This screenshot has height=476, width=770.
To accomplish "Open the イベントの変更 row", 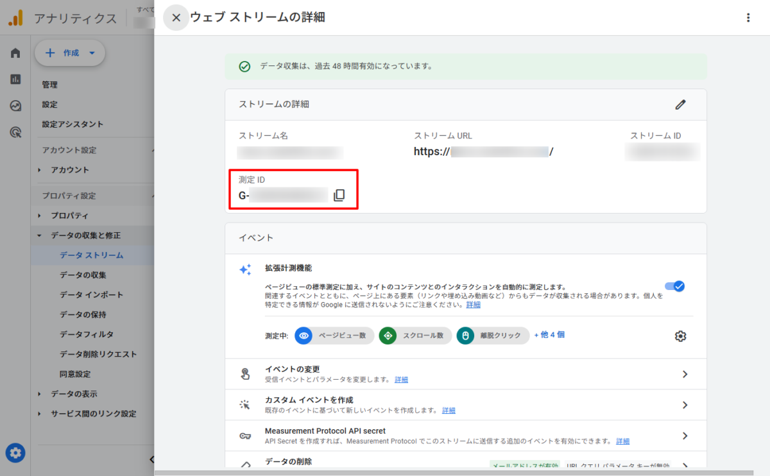I will coord(475,374).
